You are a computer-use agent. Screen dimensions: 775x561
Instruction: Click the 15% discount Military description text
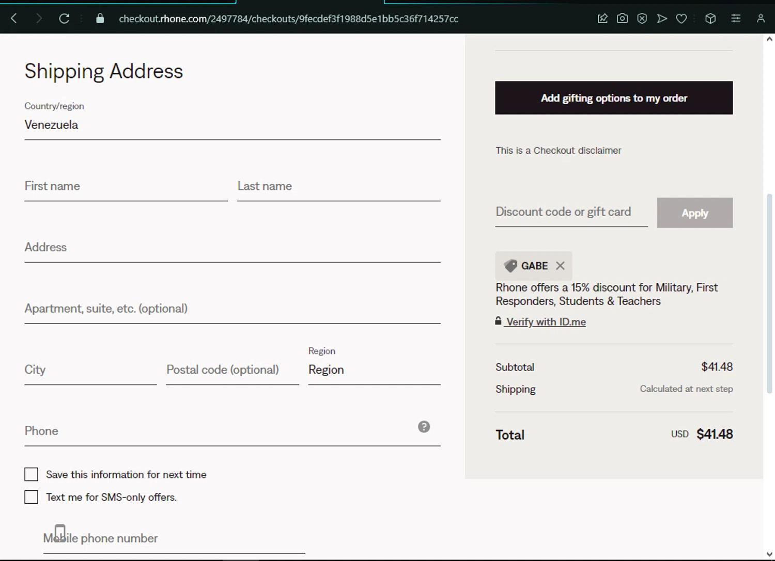coord(607,294)
